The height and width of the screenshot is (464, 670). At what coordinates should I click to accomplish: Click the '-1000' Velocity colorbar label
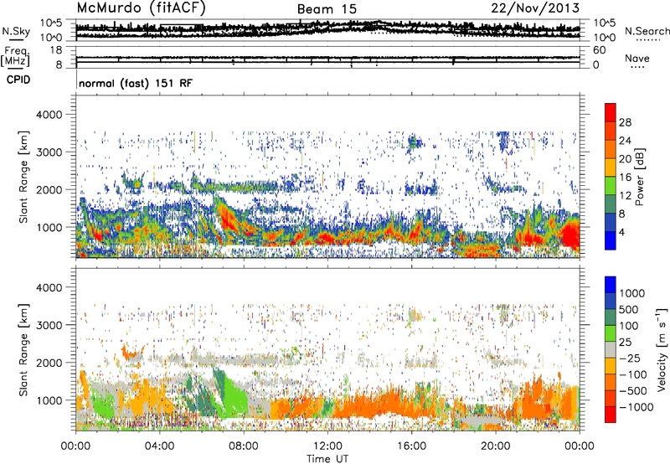point(636,407)
